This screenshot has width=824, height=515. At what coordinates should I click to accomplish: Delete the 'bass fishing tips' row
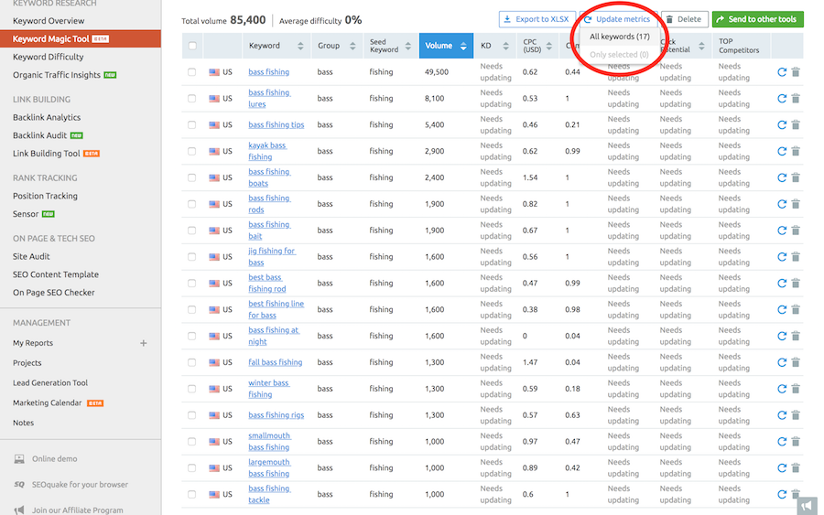point(796,125)
